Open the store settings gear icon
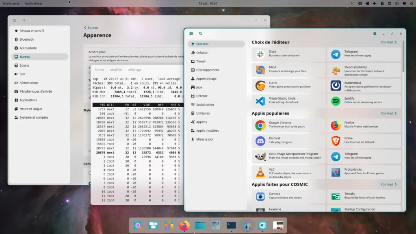 pyautogui.click(x=375, y=34)
